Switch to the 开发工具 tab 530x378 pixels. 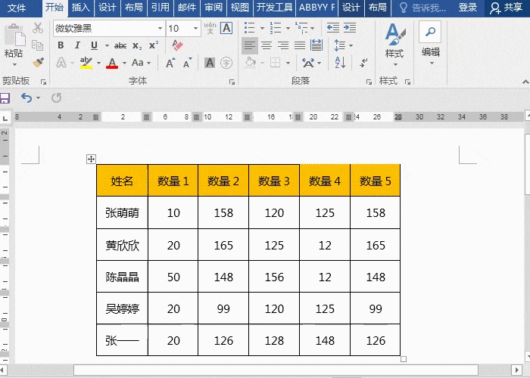pyautogui.click(x=274, y=8)
